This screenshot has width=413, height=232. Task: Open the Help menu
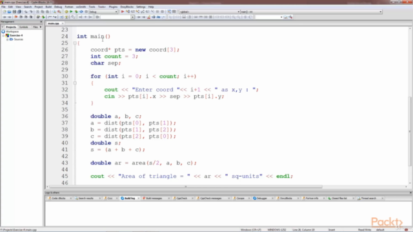pyautogui.click(x=151, y=7)
